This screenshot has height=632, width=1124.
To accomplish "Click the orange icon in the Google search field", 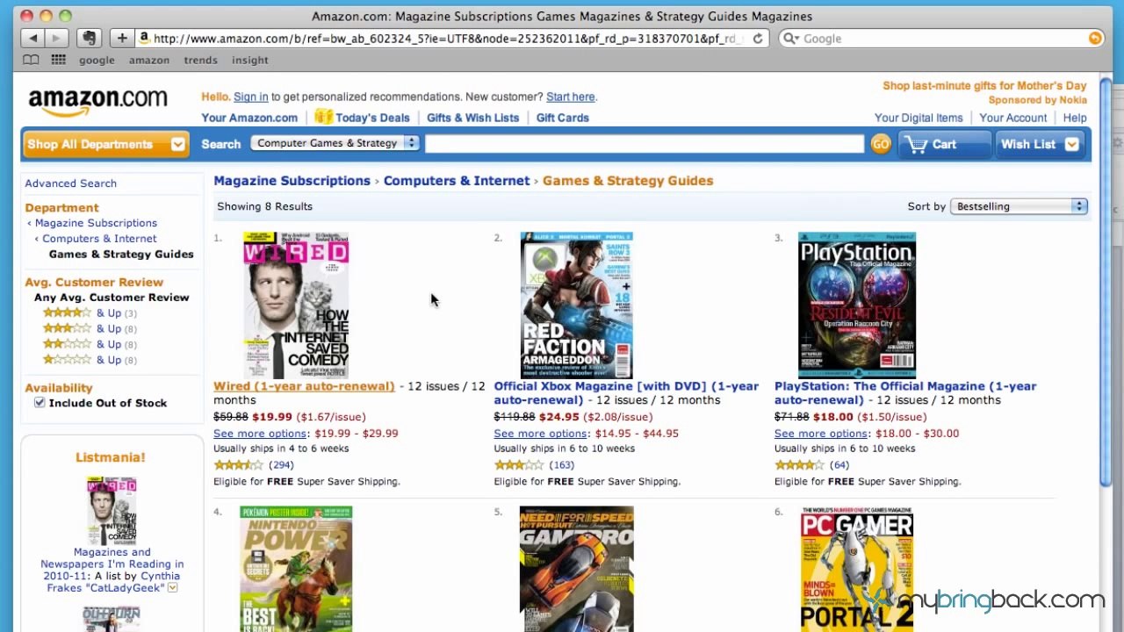I will pyautogui.click(x=1095, y=39).
